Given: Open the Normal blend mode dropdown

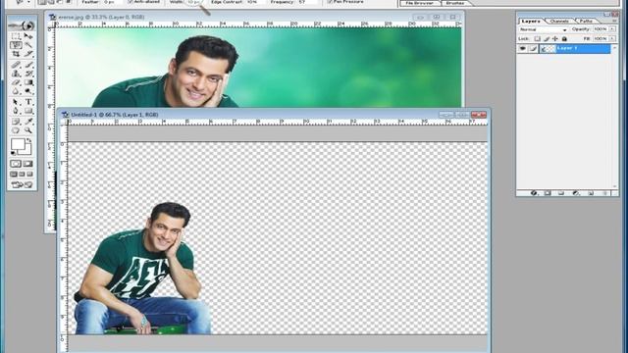Looking at the screenshot, I should pos(544,29).
